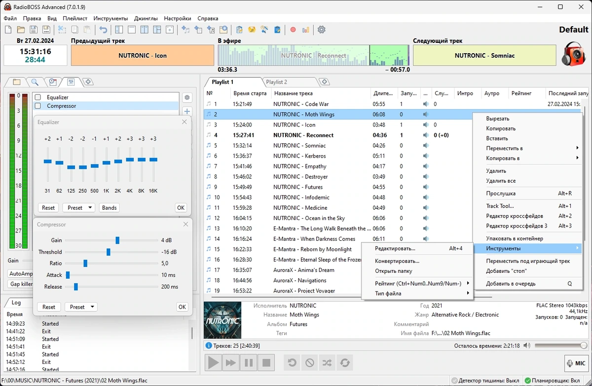The height and width of the screenshot is (386, 592).
Task: Click the Equalizer Reset button
Action: (48, 208)
